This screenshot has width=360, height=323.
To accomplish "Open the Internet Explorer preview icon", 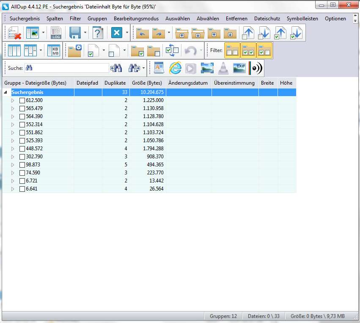I will [x=175, y=68].
